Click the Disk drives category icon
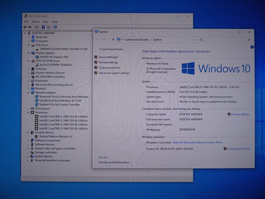This screenshot has height=199, width=265. tap(33, 45)
